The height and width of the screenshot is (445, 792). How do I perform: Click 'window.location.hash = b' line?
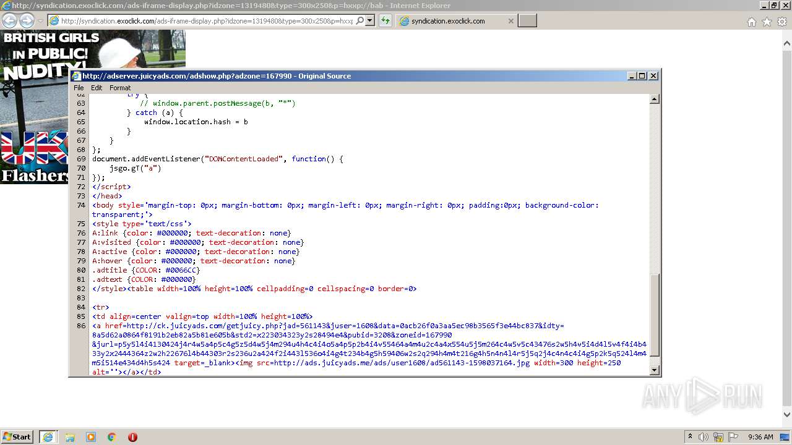196,122
